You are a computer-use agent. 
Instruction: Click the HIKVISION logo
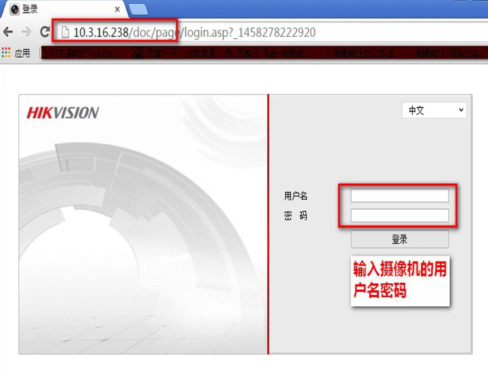[63, 112]
